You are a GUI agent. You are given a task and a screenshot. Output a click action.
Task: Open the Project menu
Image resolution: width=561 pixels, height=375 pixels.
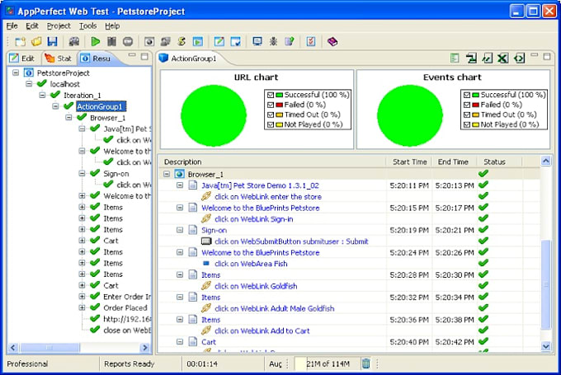coord(59,26)
